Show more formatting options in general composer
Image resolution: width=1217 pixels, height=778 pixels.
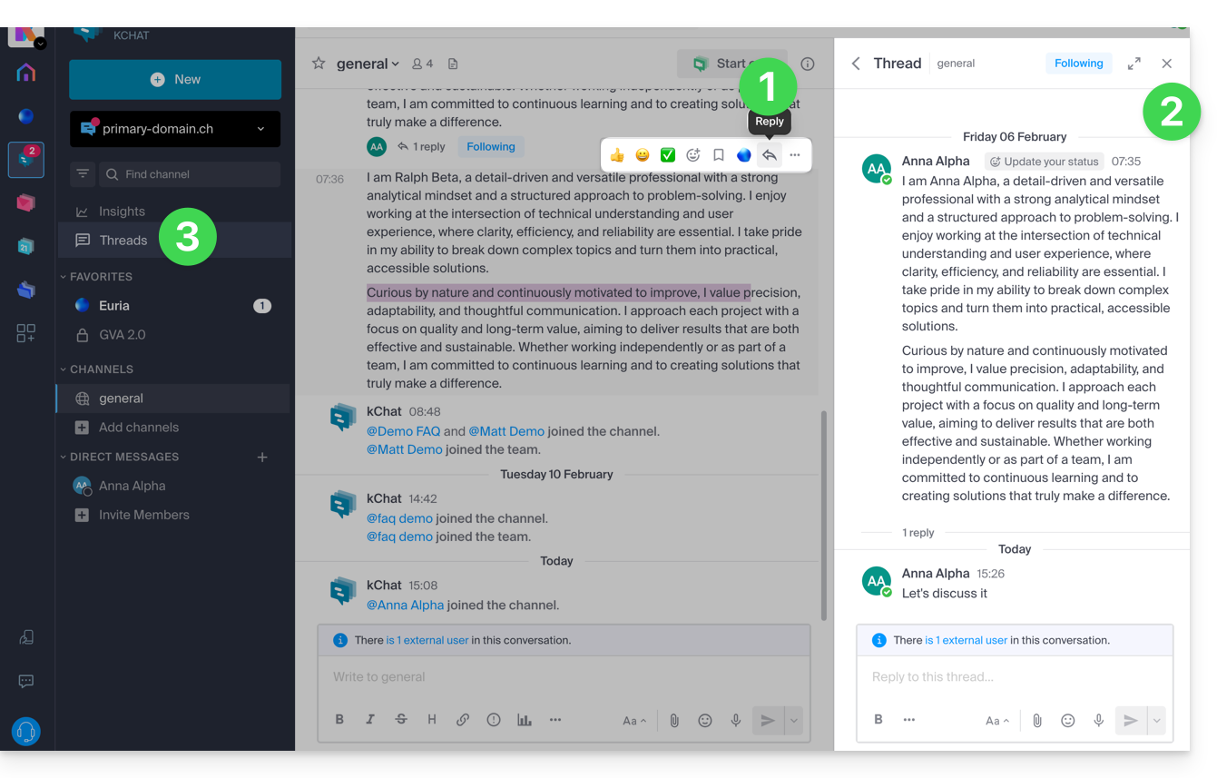(555, 720)
